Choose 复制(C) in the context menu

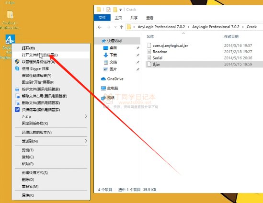(51, 157)
